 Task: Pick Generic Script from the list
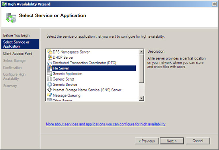(63, 79)
